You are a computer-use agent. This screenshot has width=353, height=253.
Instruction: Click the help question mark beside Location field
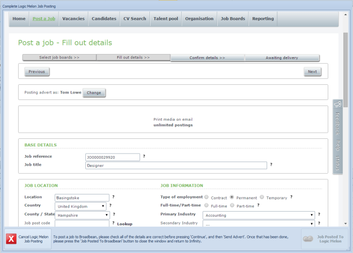[x=113, y=197]
